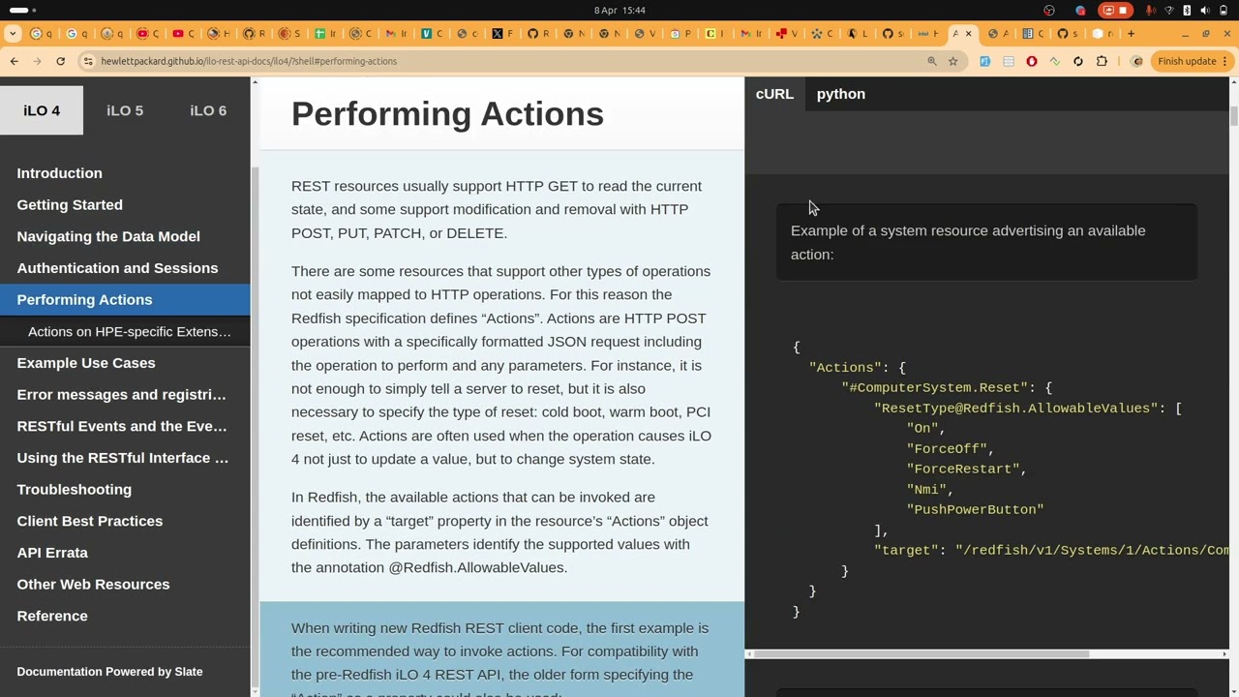Open a new browser tab
1239x697 pixels.
click(x=1131, y=34)
